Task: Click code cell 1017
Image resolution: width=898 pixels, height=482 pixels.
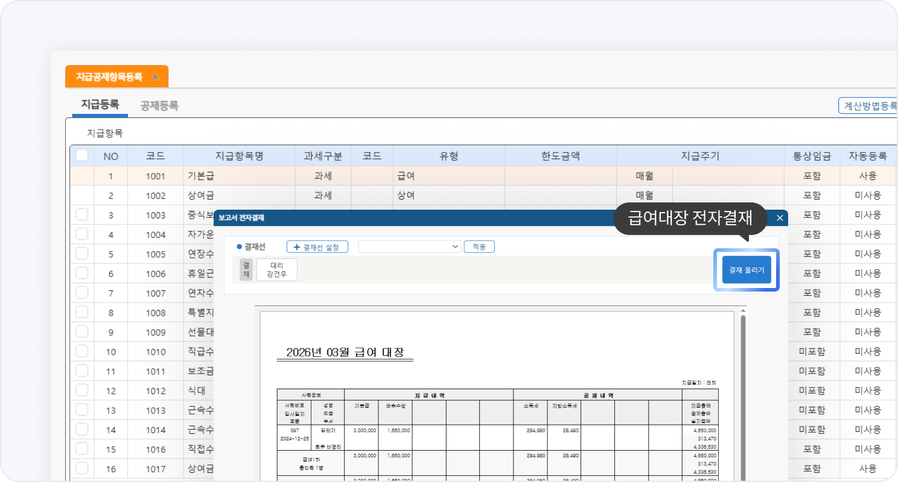Action: pos(156,469)
